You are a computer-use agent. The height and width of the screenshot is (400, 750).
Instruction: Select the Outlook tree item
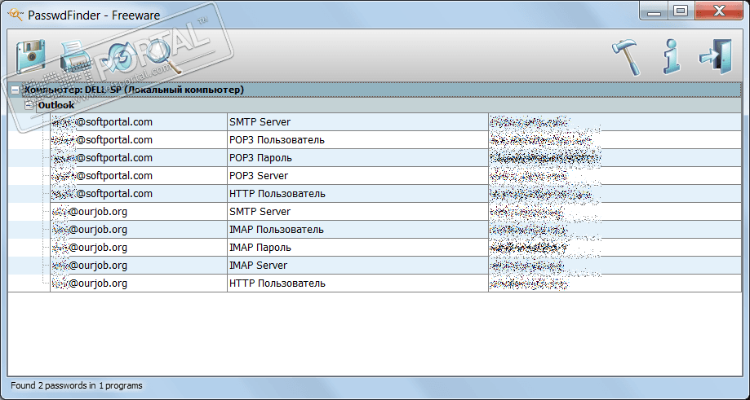pyautogui.click(x=56, y=105)
